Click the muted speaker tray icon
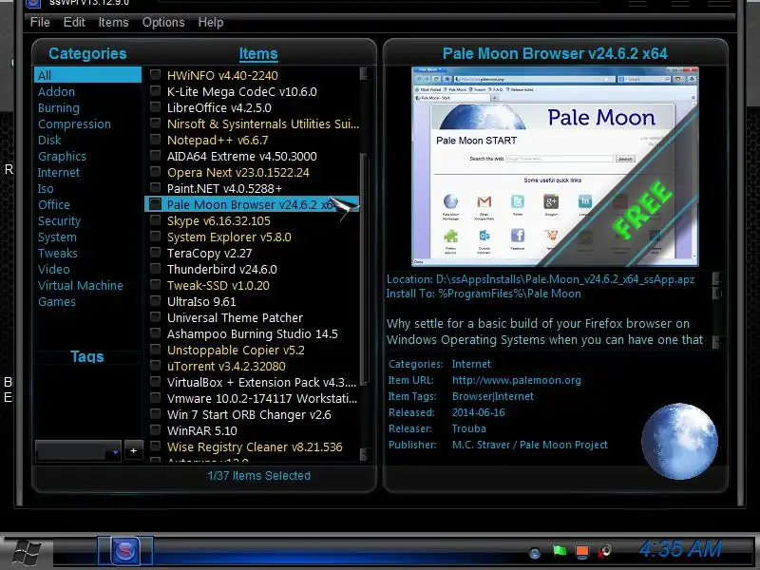Image resolution: width=760 pixels, height=570 pixels. click(604, 551)
